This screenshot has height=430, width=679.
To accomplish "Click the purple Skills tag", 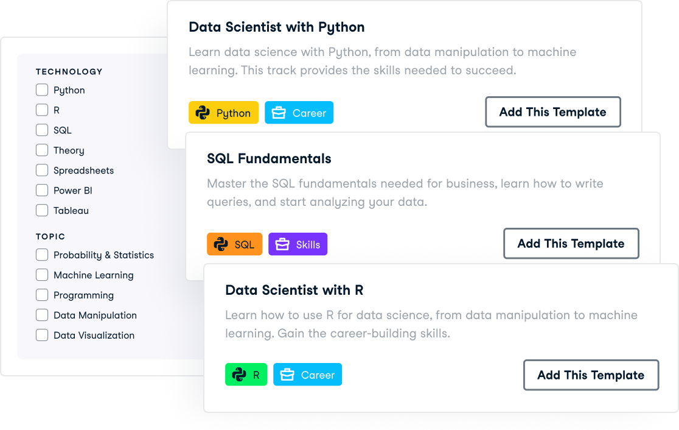I will (298, 244).
